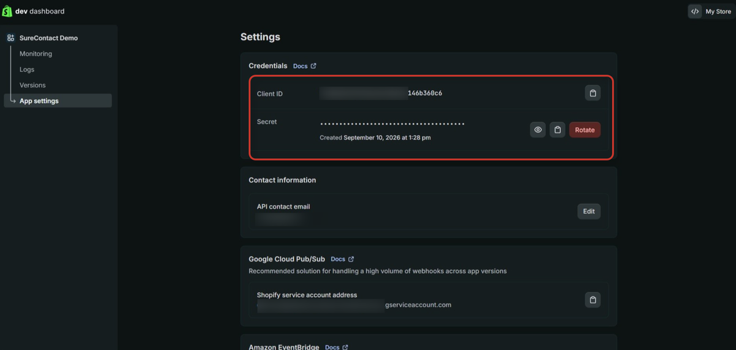Click the code icon beside My Store
Screen dimensions: 736x350
coord(695,11)
